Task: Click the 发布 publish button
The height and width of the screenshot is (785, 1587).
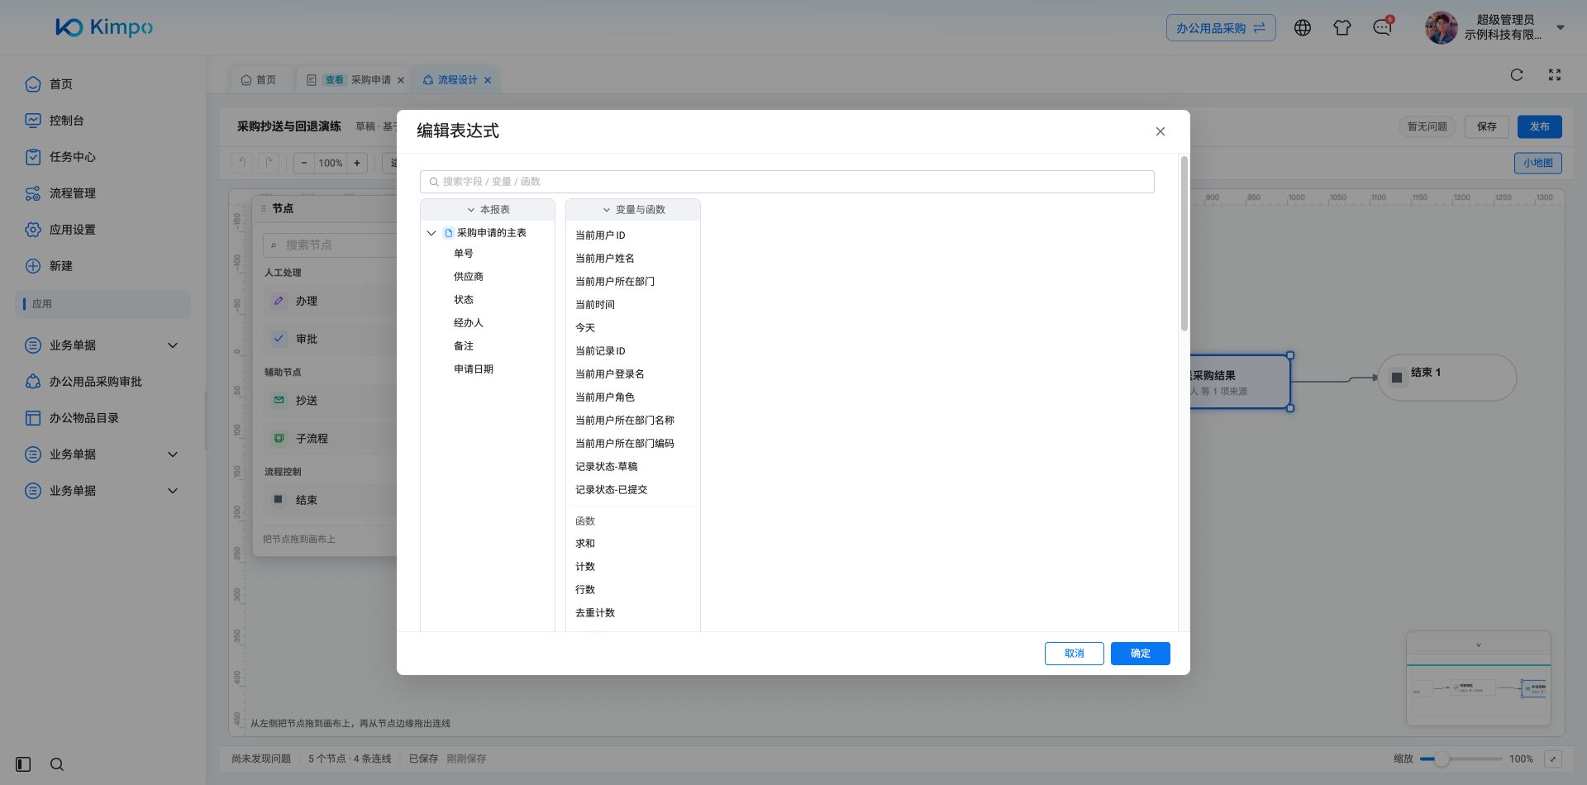Action: click(1540, 126)
